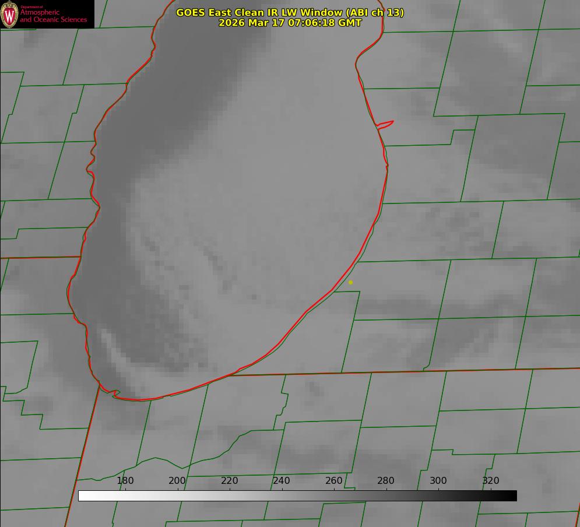The image size is (580, 527).
Task: Click the 320 colorbar label
Action: [x=491, y=480]
